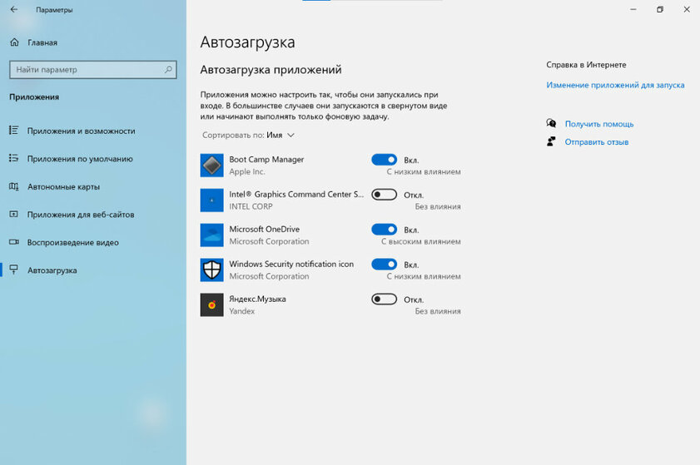Open Приложения и возможности section
This screenshot has height=465, width=700.
point(81,131)
